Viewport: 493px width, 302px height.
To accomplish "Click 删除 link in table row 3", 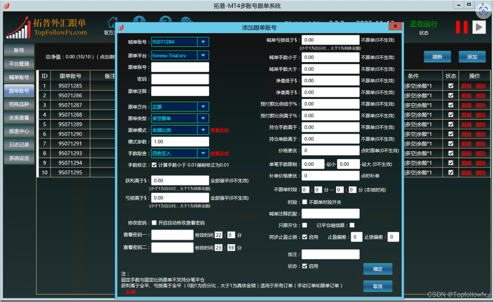I will coord(481,105).
